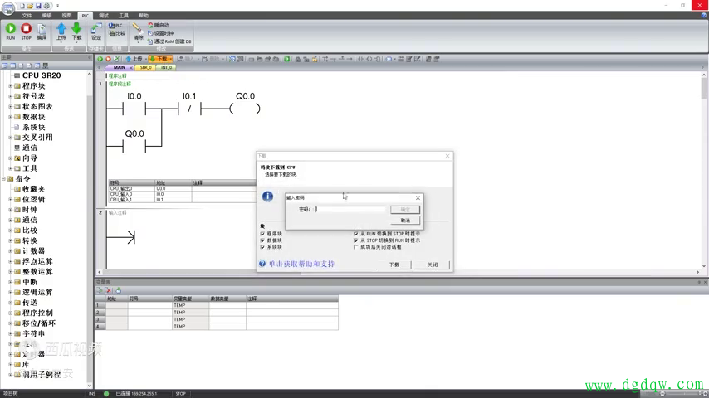Click the green RUN icon in ribbon
The width and height of the screenshot is (709, 398).
(10, 30)
